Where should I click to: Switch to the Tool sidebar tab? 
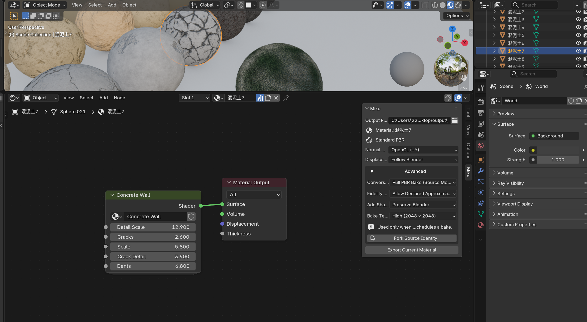468,112
